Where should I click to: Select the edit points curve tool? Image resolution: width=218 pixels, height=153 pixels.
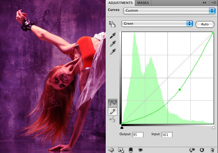tap(113, 104)
